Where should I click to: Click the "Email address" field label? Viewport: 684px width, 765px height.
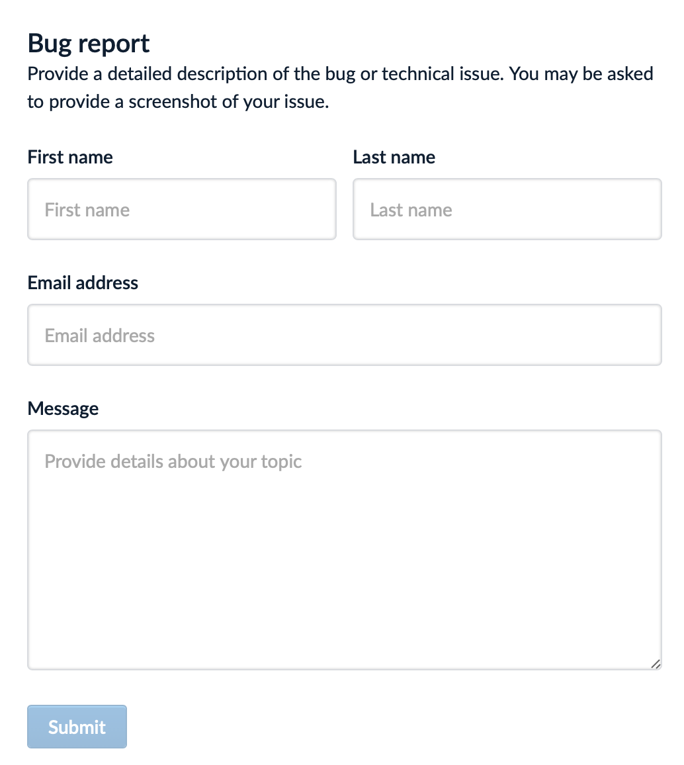pos(83,283)
